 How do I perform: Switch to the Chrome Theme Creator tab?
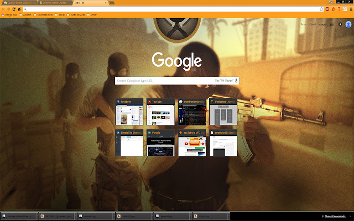(x=55, y=3)
